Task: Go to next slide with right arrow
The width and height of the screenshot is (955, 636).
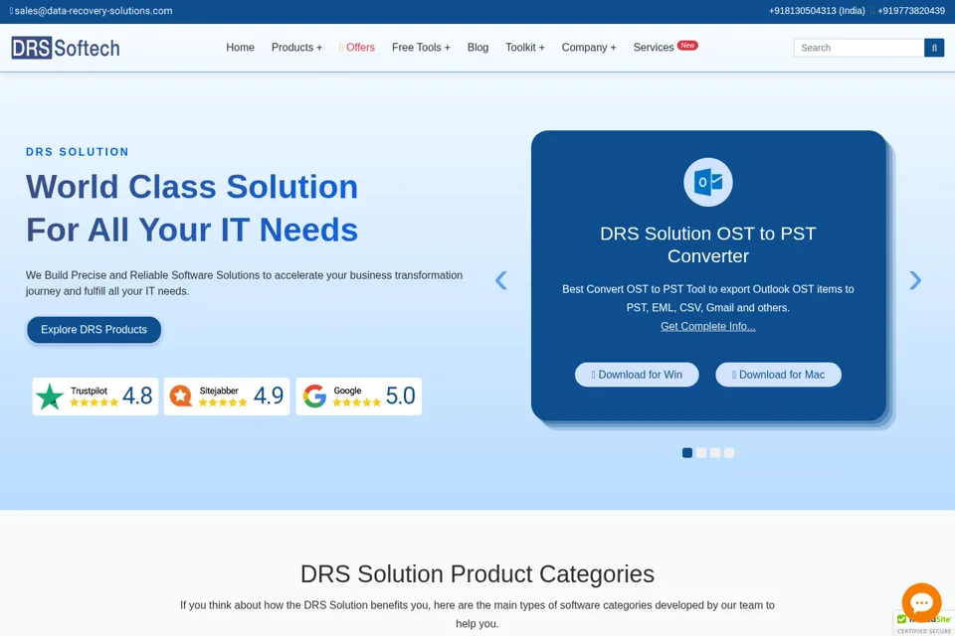Action: pyautogui.click(x=915, y=280)
